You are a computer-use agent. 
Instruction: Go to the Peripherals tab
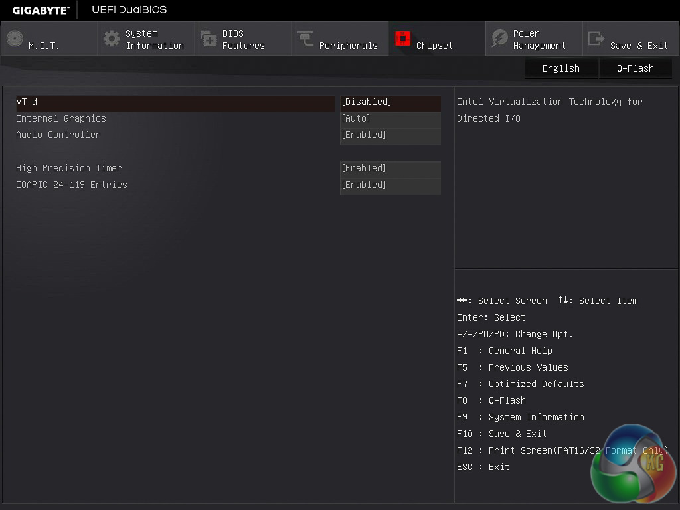340,39
